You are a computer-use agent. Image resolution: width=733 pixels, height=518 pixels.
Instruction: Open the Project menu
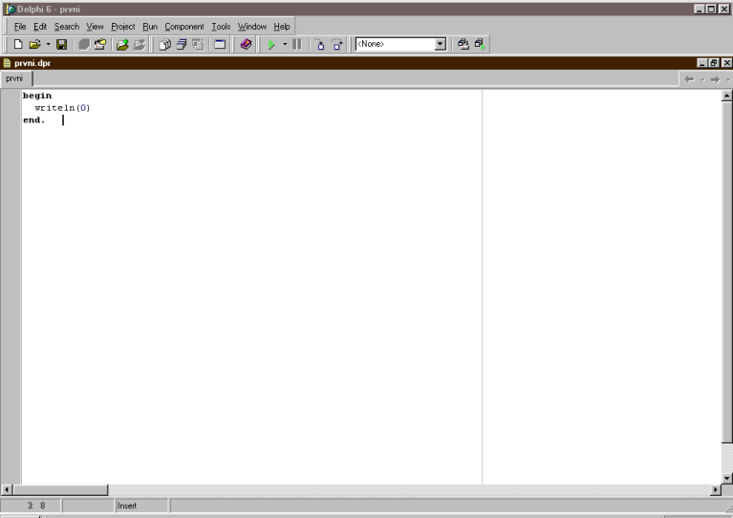pyautogui.click(x=123, y=27)
